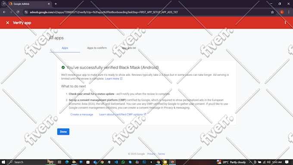Screen dimensions: 293x165
Task: Open the Privacy footer link
Action: pos(151,154)
